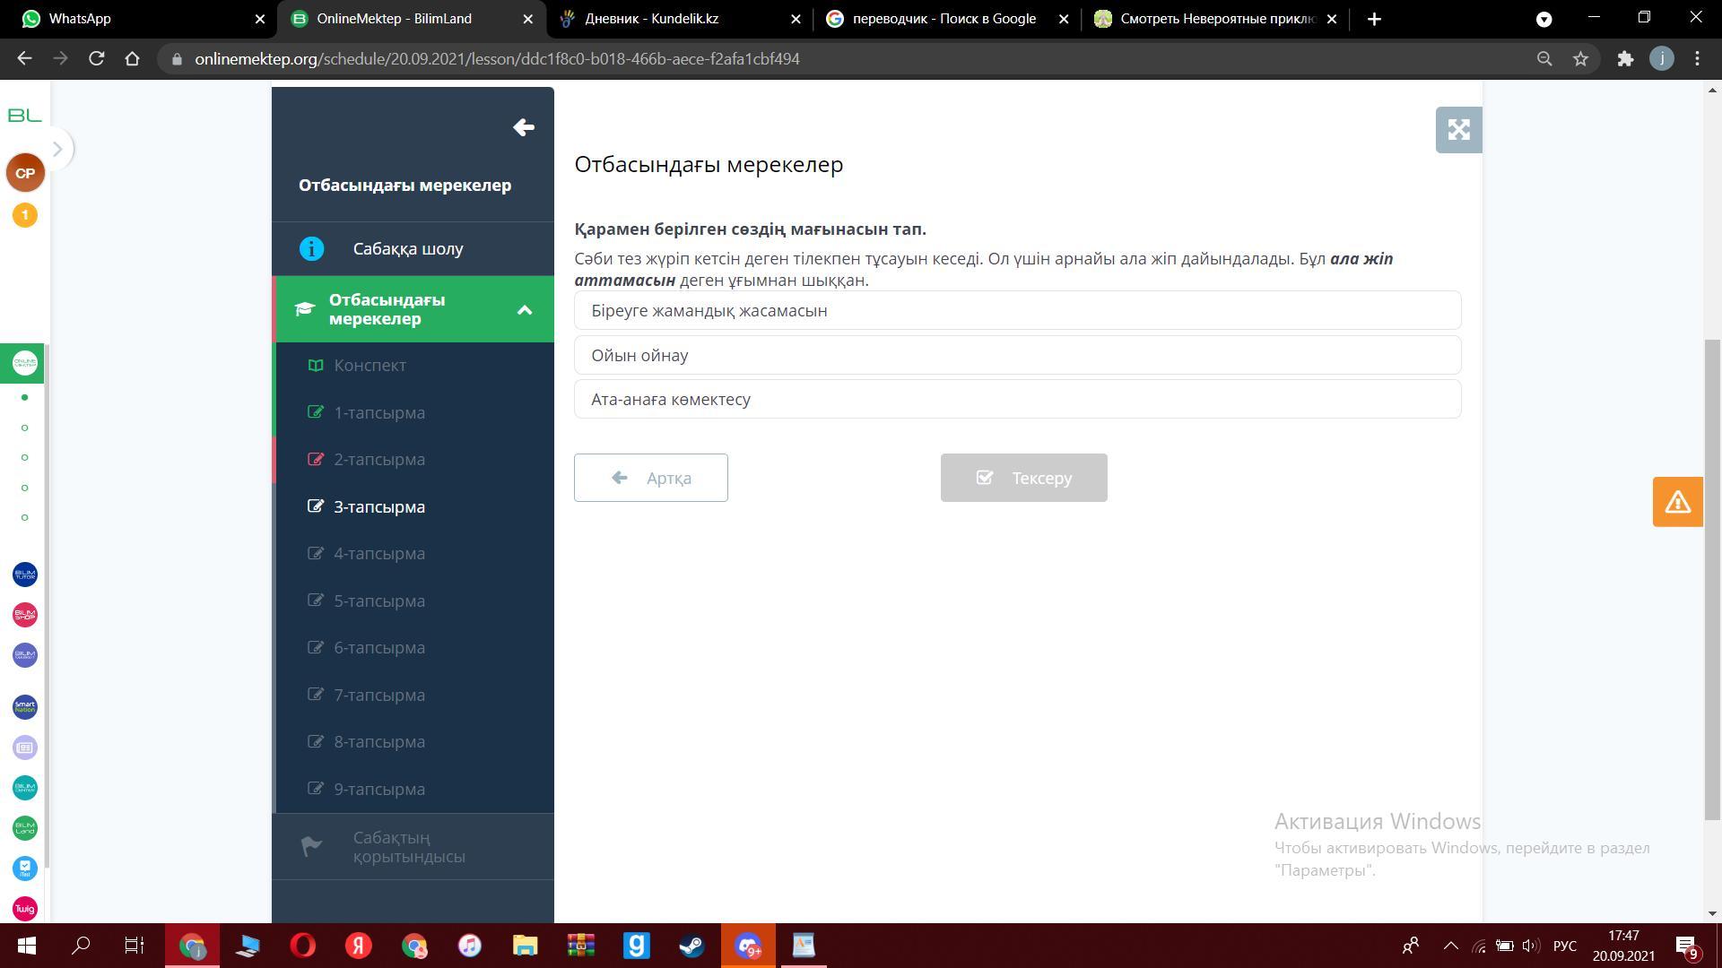Select answer Ата-анаға көмектесу

click(x=1017, y=399)
